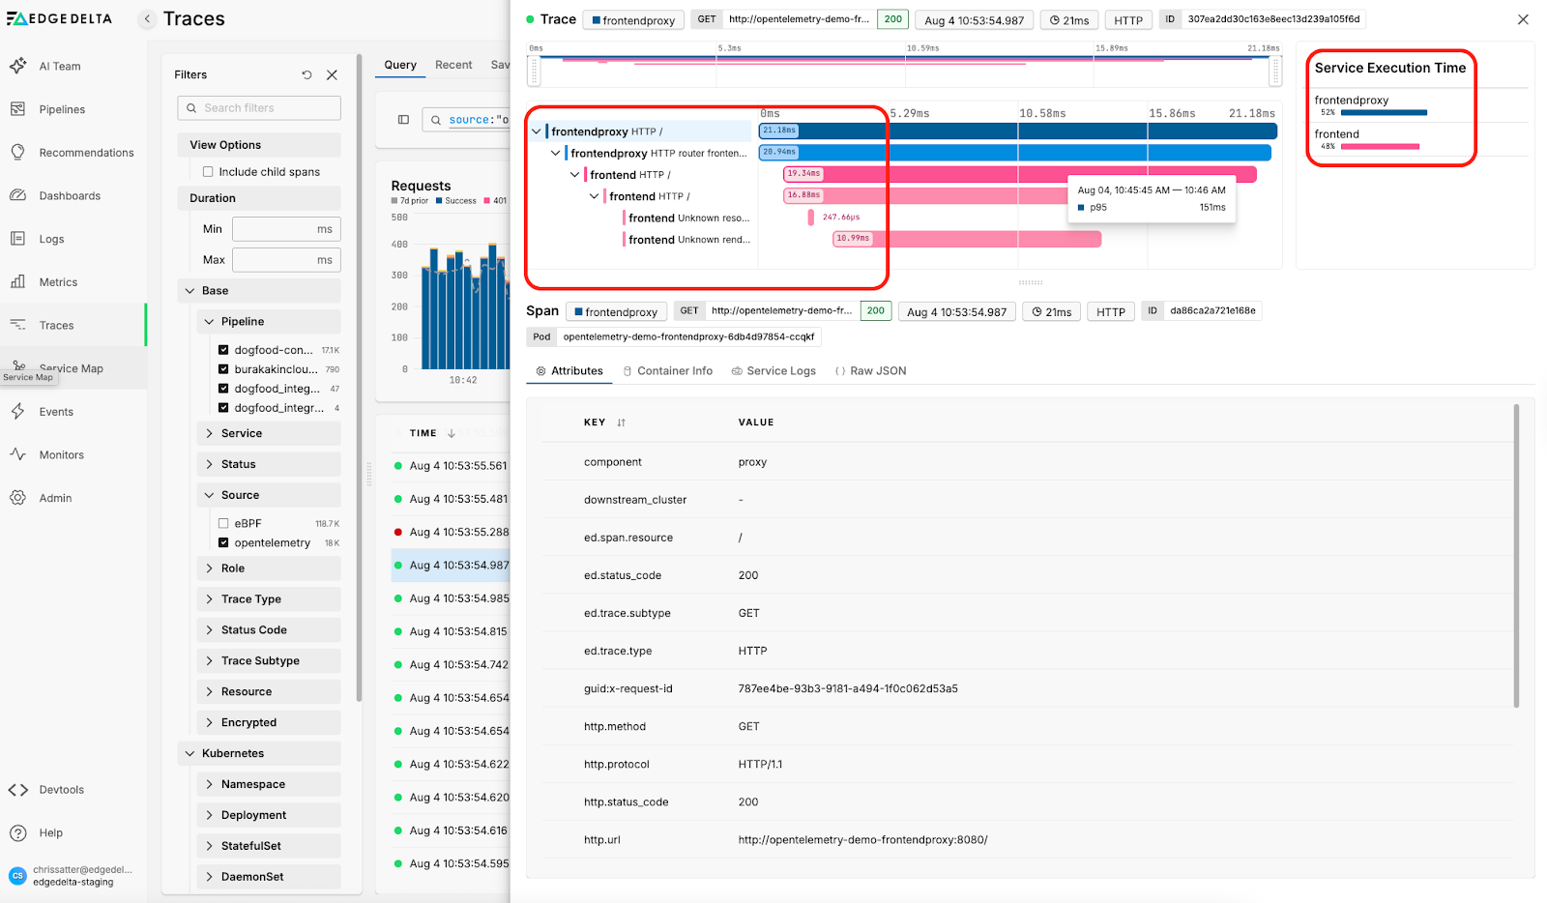Click the Pipelines sidebar icon
1547x903 pixels.
click(17, 109)
